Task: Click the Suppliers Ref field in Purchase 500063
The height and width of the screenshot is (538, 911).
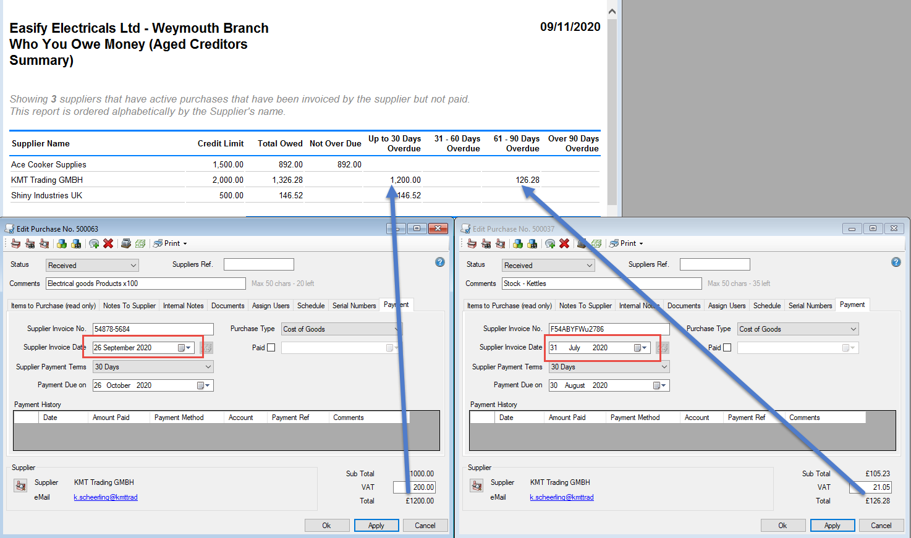Action: click(x=258, y=264)
